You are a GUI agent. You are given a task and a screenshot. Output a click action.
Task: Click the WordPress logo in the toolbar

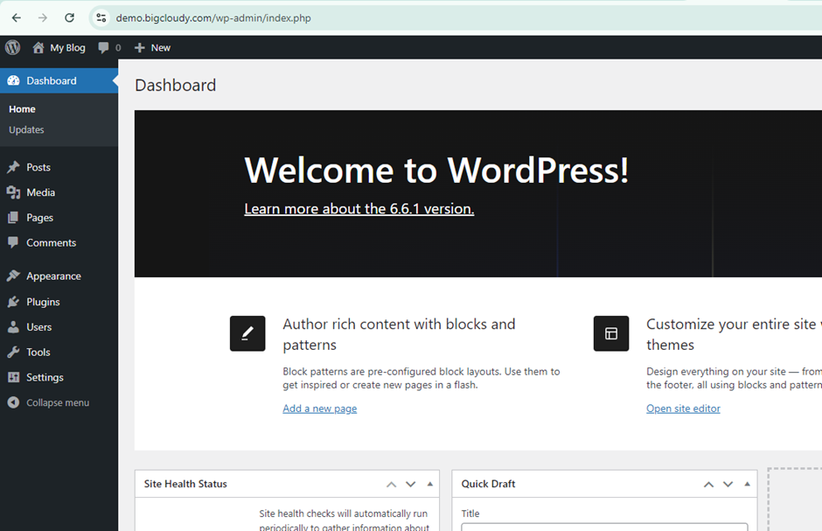[x=11, y=47]
